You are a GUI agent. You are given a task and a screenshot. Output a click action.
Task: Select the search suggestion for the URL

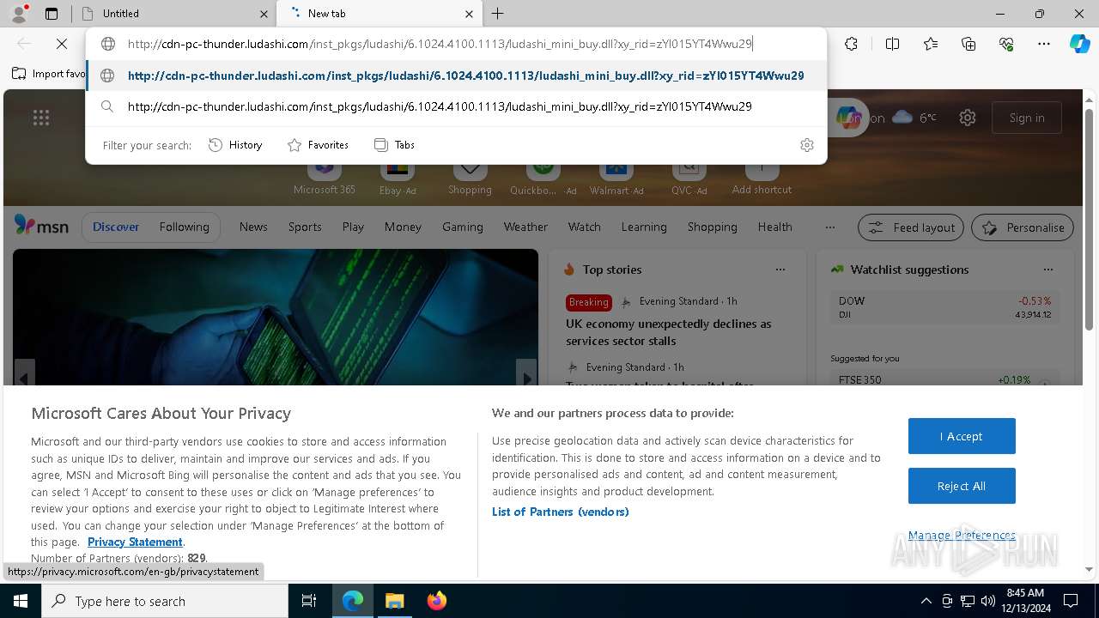point(455,106)
